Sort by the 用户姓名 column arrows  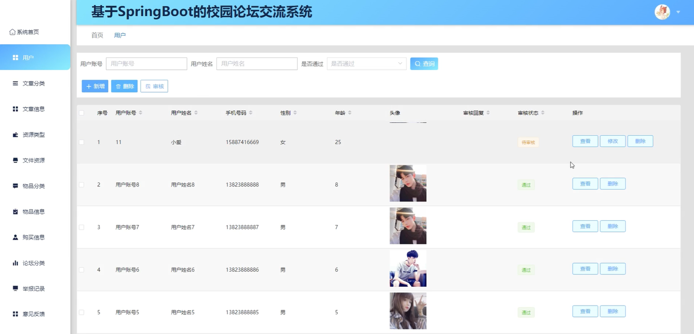196,113
